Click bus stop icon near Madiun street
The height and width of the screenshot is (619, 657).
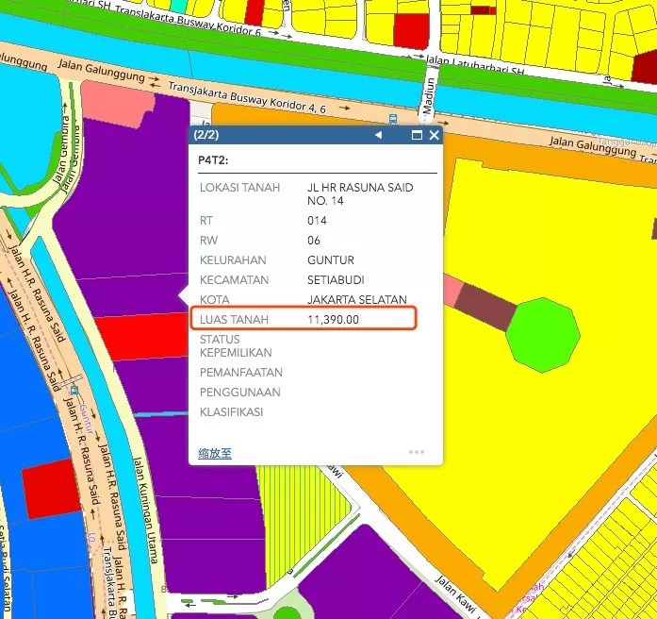click(392, 119)
